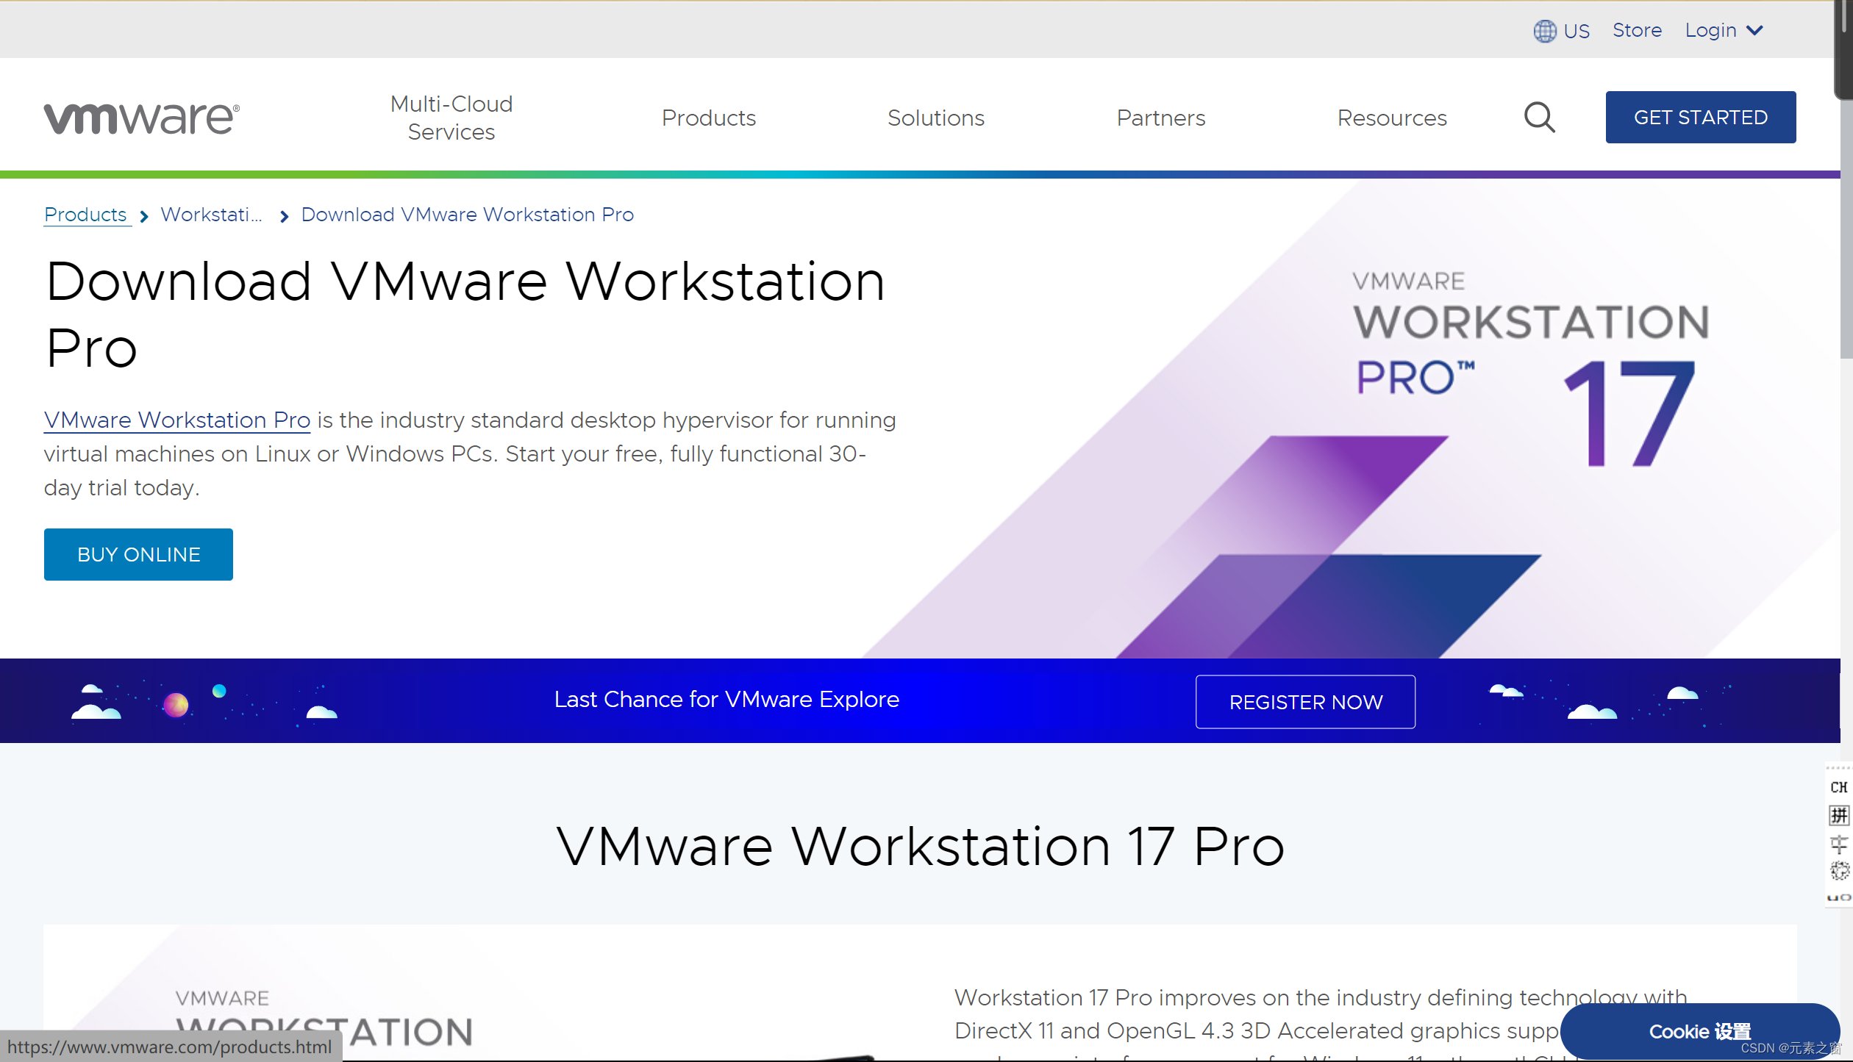Open the Multi-Cloud Services menu
1853x1062 pixels.
point(451,118)
